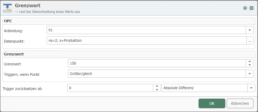Open the Triggern, wenn Punkt dropdown

[x=250, y=74]
